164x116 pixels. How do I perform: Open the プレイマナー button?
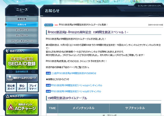[x=33, y=87]
